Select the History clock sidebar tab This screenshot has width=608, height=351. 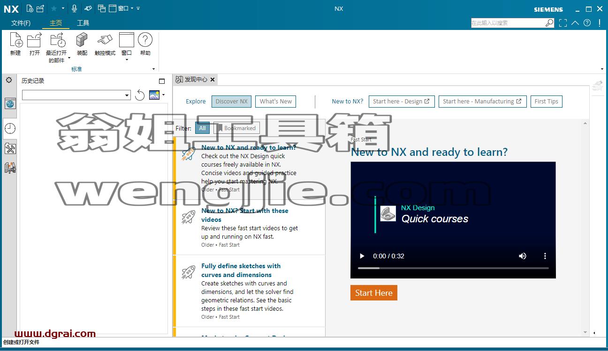tap(10, 128)
